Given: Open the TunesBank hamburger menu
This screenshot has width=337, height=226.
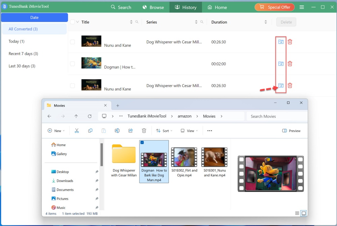Looking at the screenshot, I should tap(302, 7).
